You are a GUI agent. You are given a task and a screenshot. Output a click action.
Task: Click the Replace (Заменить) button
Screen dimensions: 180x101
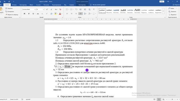172,12
